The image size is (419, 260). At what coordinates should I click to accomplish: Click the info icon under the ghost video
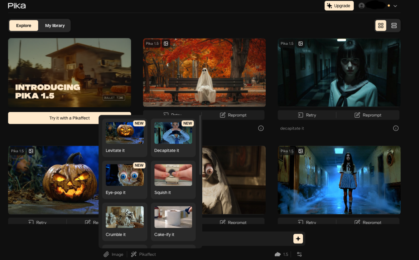click(261, 128)
